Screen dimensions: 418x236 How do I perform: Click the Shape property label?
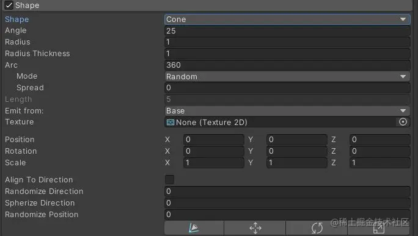click(x=16, y=20)
